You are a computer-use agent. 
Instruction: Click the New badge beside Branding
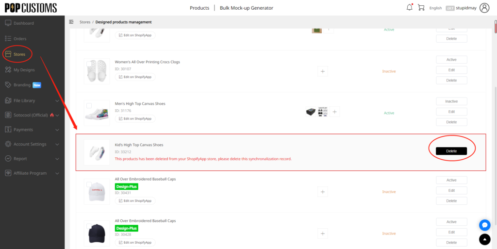click(37, 85)
